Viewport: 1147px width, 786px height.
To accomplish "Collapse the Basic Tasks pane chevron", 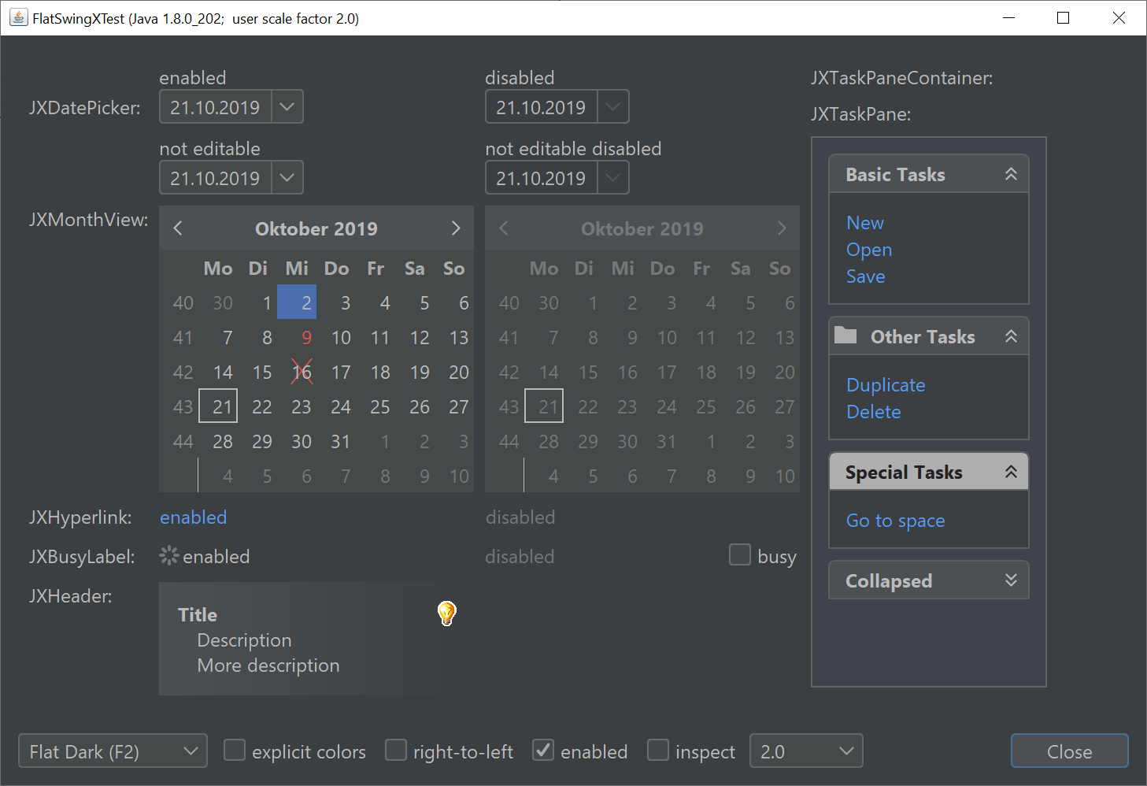I will pos(1011,174).
